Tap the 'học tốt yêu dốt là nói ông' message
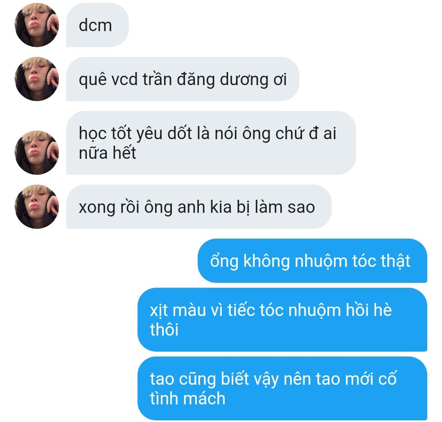This screenshot has width=442, height=422. pyautogui.click(x=211, y=143)
